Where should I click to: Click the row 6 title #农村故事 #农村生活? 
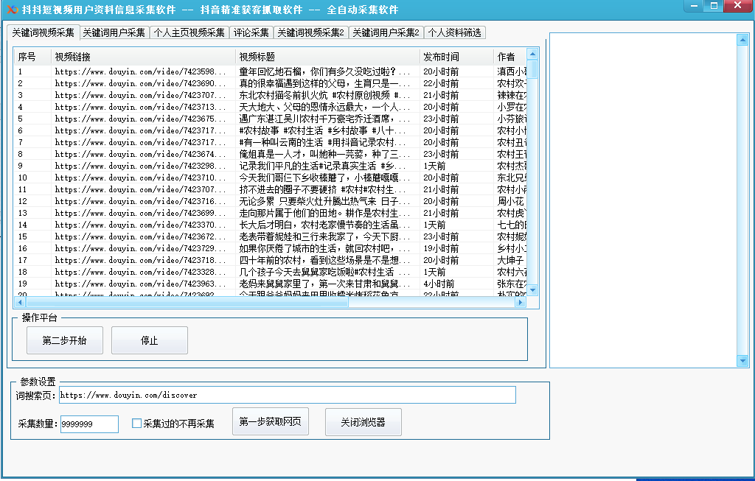[x=323, y=130]
